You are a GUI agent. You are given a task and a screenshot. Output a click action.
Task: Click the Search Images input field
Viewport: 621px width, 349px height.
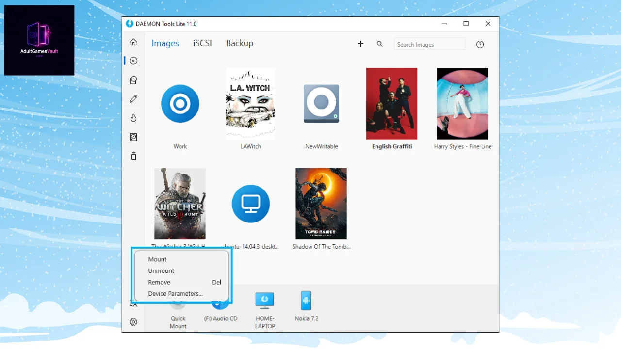(429, 44)
